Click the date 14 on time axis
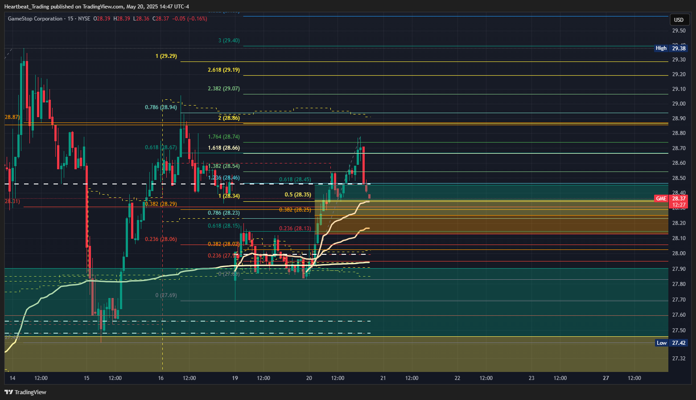696x400 pixels. [12, 378]
